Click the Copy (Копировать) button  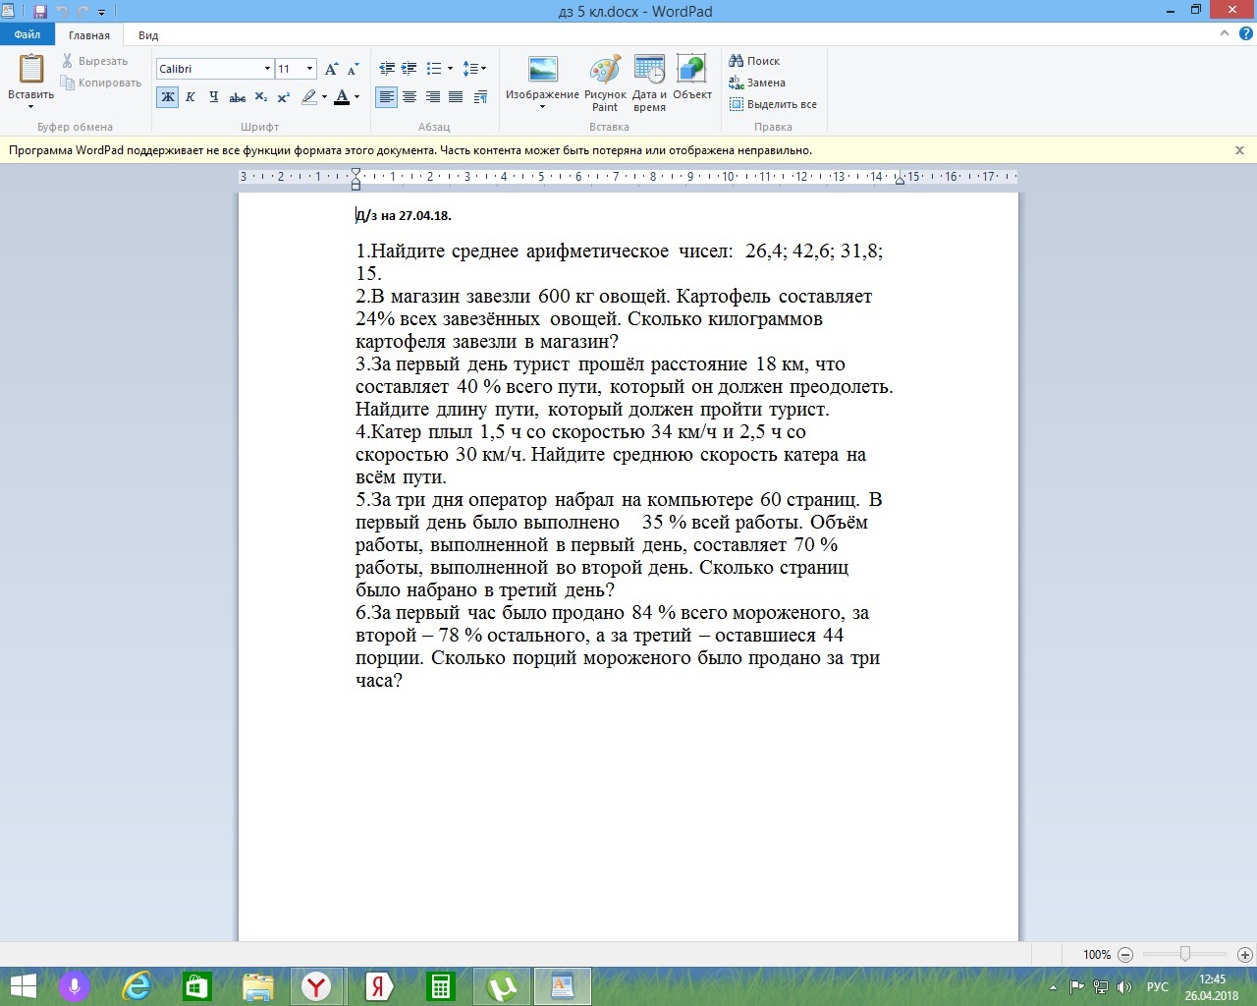coord(101,83)
